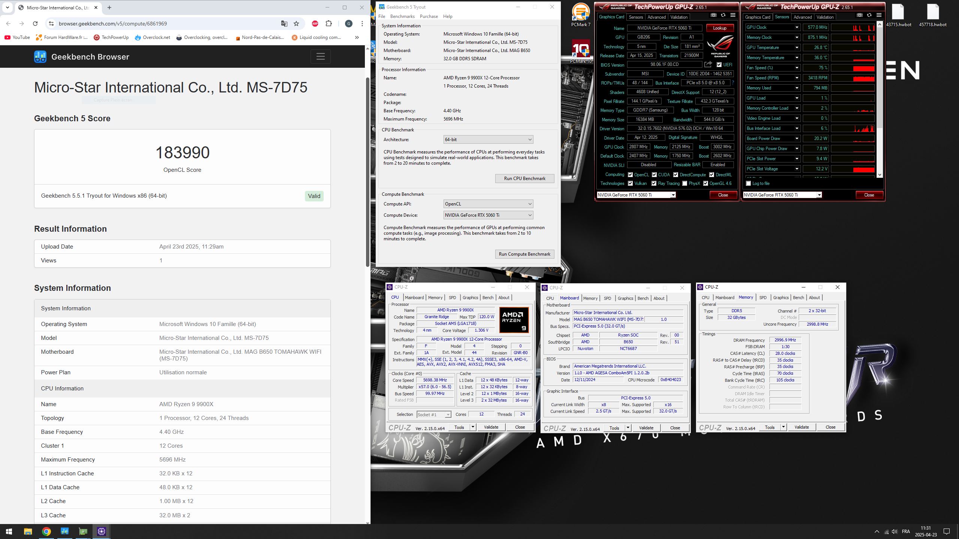Screen dimensions: 959x539
Task: Open the 43715.hwbot desktop file
Action: point(898,15)
